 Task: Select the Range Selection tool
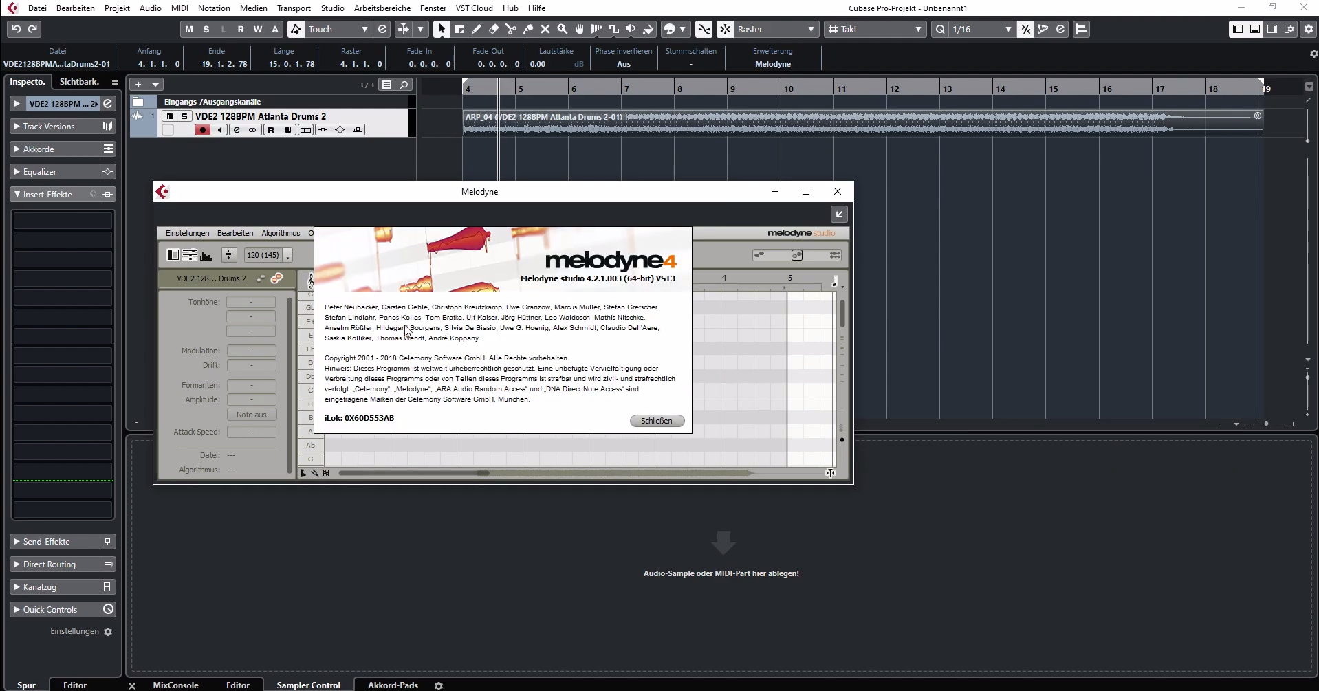[459, 29]
